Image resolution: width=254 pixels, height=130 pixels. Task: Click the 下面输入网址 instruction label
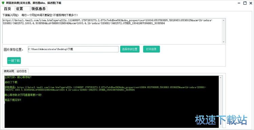[x=40, y=15]
